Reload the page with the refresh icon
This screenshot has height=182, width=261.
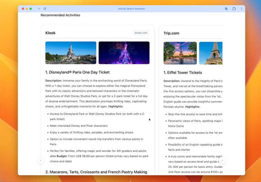coord(45,9)
